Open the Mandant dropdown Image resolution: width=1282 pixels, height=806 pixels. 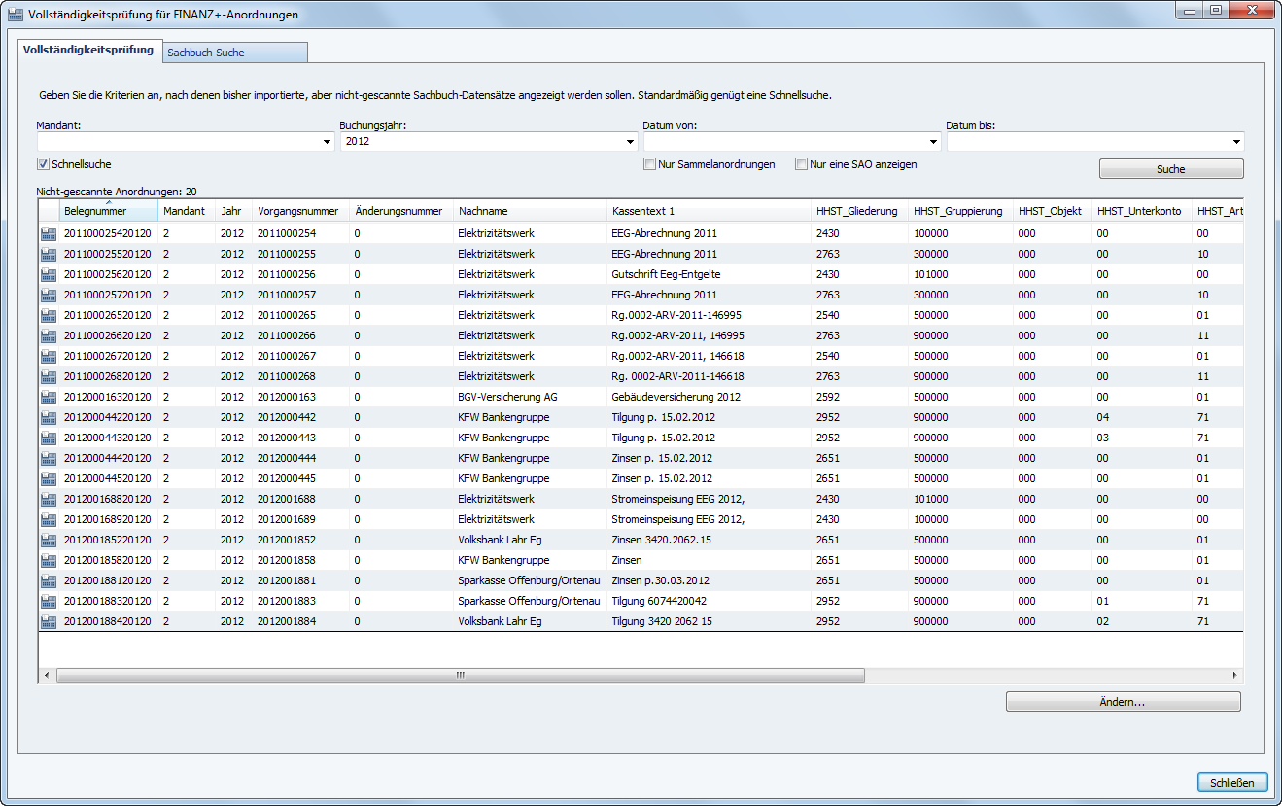pos(327,142)
